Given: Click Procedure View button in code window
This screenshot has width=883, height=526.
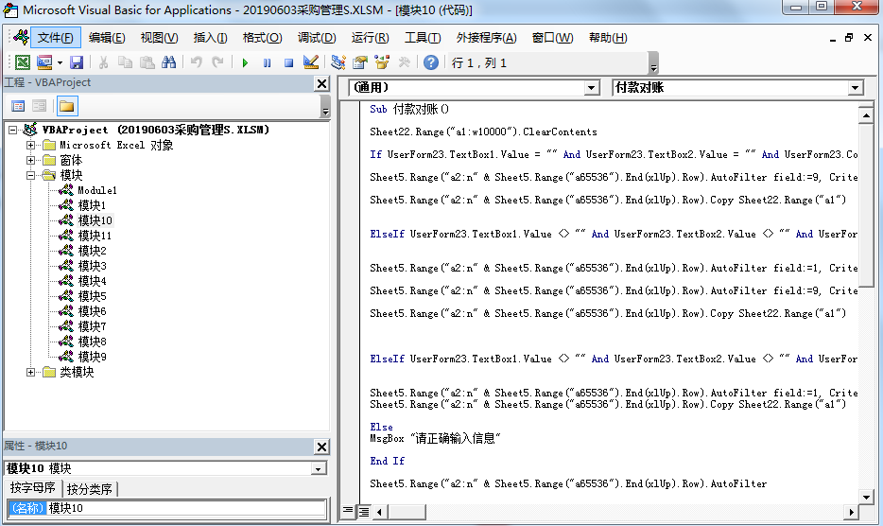Looking at the screenshot, I should [x=348, y=512].
